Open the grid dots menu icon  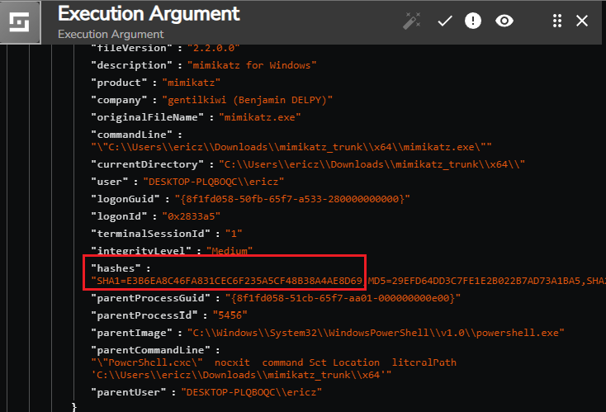tap(557, 21)
